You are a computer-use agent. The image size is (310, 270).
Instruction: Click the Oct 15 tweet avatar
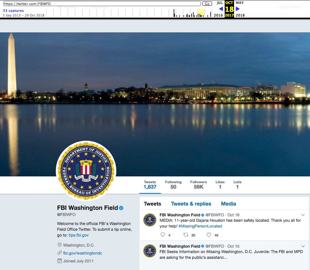(150, 251)
